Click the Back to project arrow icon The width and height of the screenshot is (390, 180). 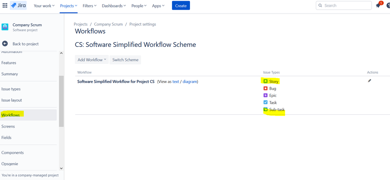click(x=5, y=43)
